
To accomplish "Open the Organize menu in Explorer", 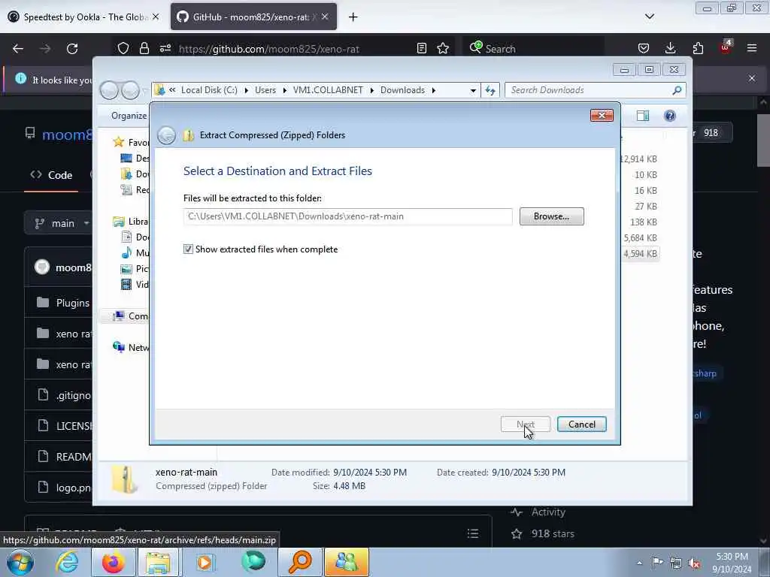I will coord(129,116).
